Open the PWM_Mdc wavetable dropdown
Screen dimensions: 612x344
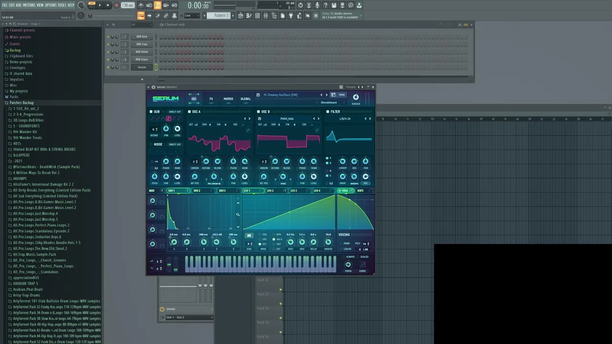click(287, 118)
